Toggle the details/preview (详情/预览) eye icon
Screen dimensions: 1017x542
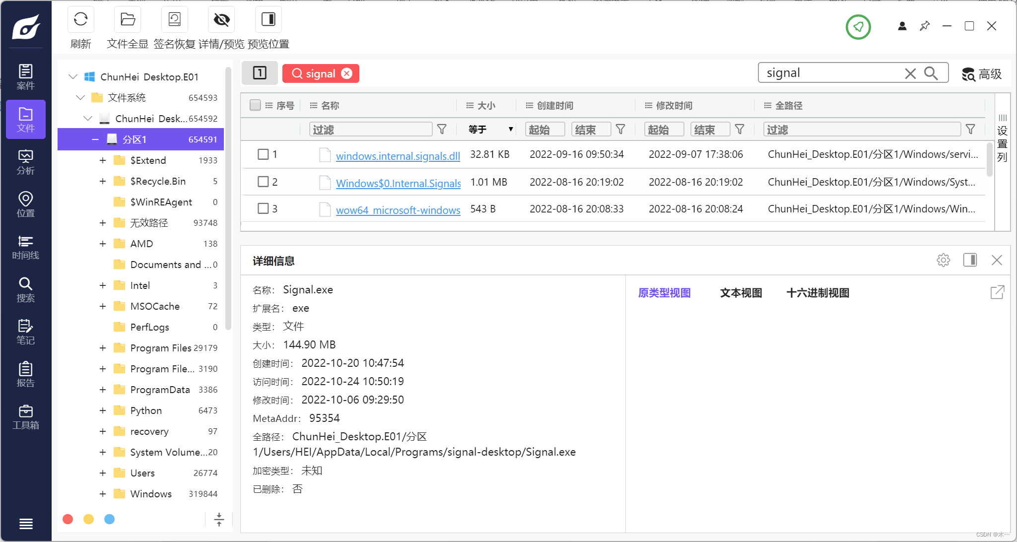tap(221, 19)
